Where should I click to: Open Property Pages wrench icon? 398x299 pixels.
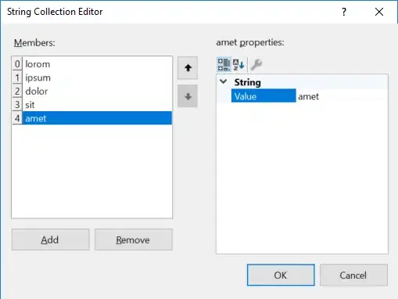[256, 64]
